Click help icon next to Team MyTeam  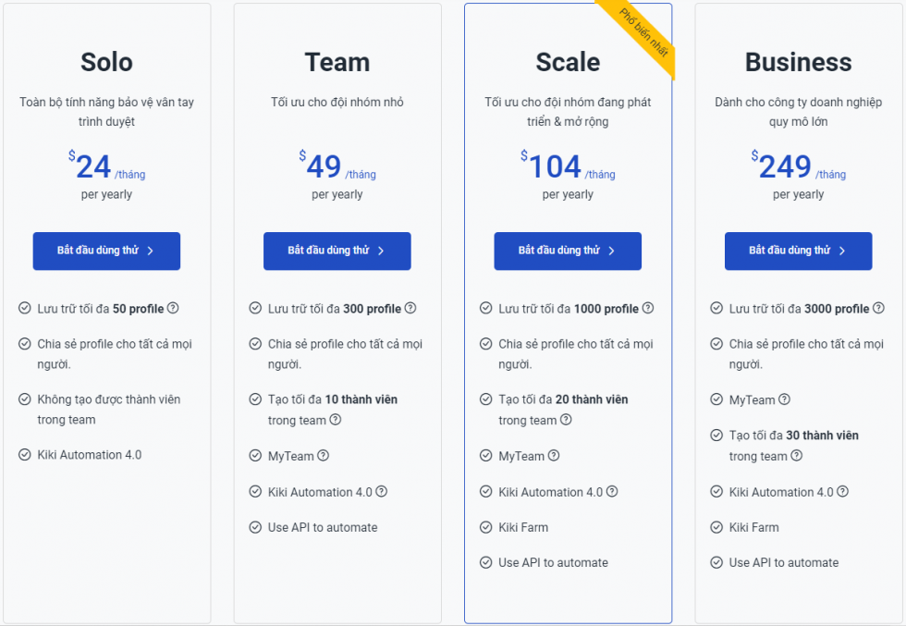click(x=324, y=456)
